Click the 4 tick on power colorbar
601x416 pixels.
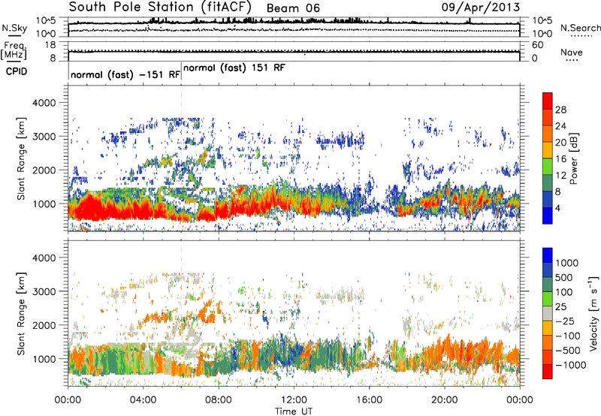coord(557,208)
